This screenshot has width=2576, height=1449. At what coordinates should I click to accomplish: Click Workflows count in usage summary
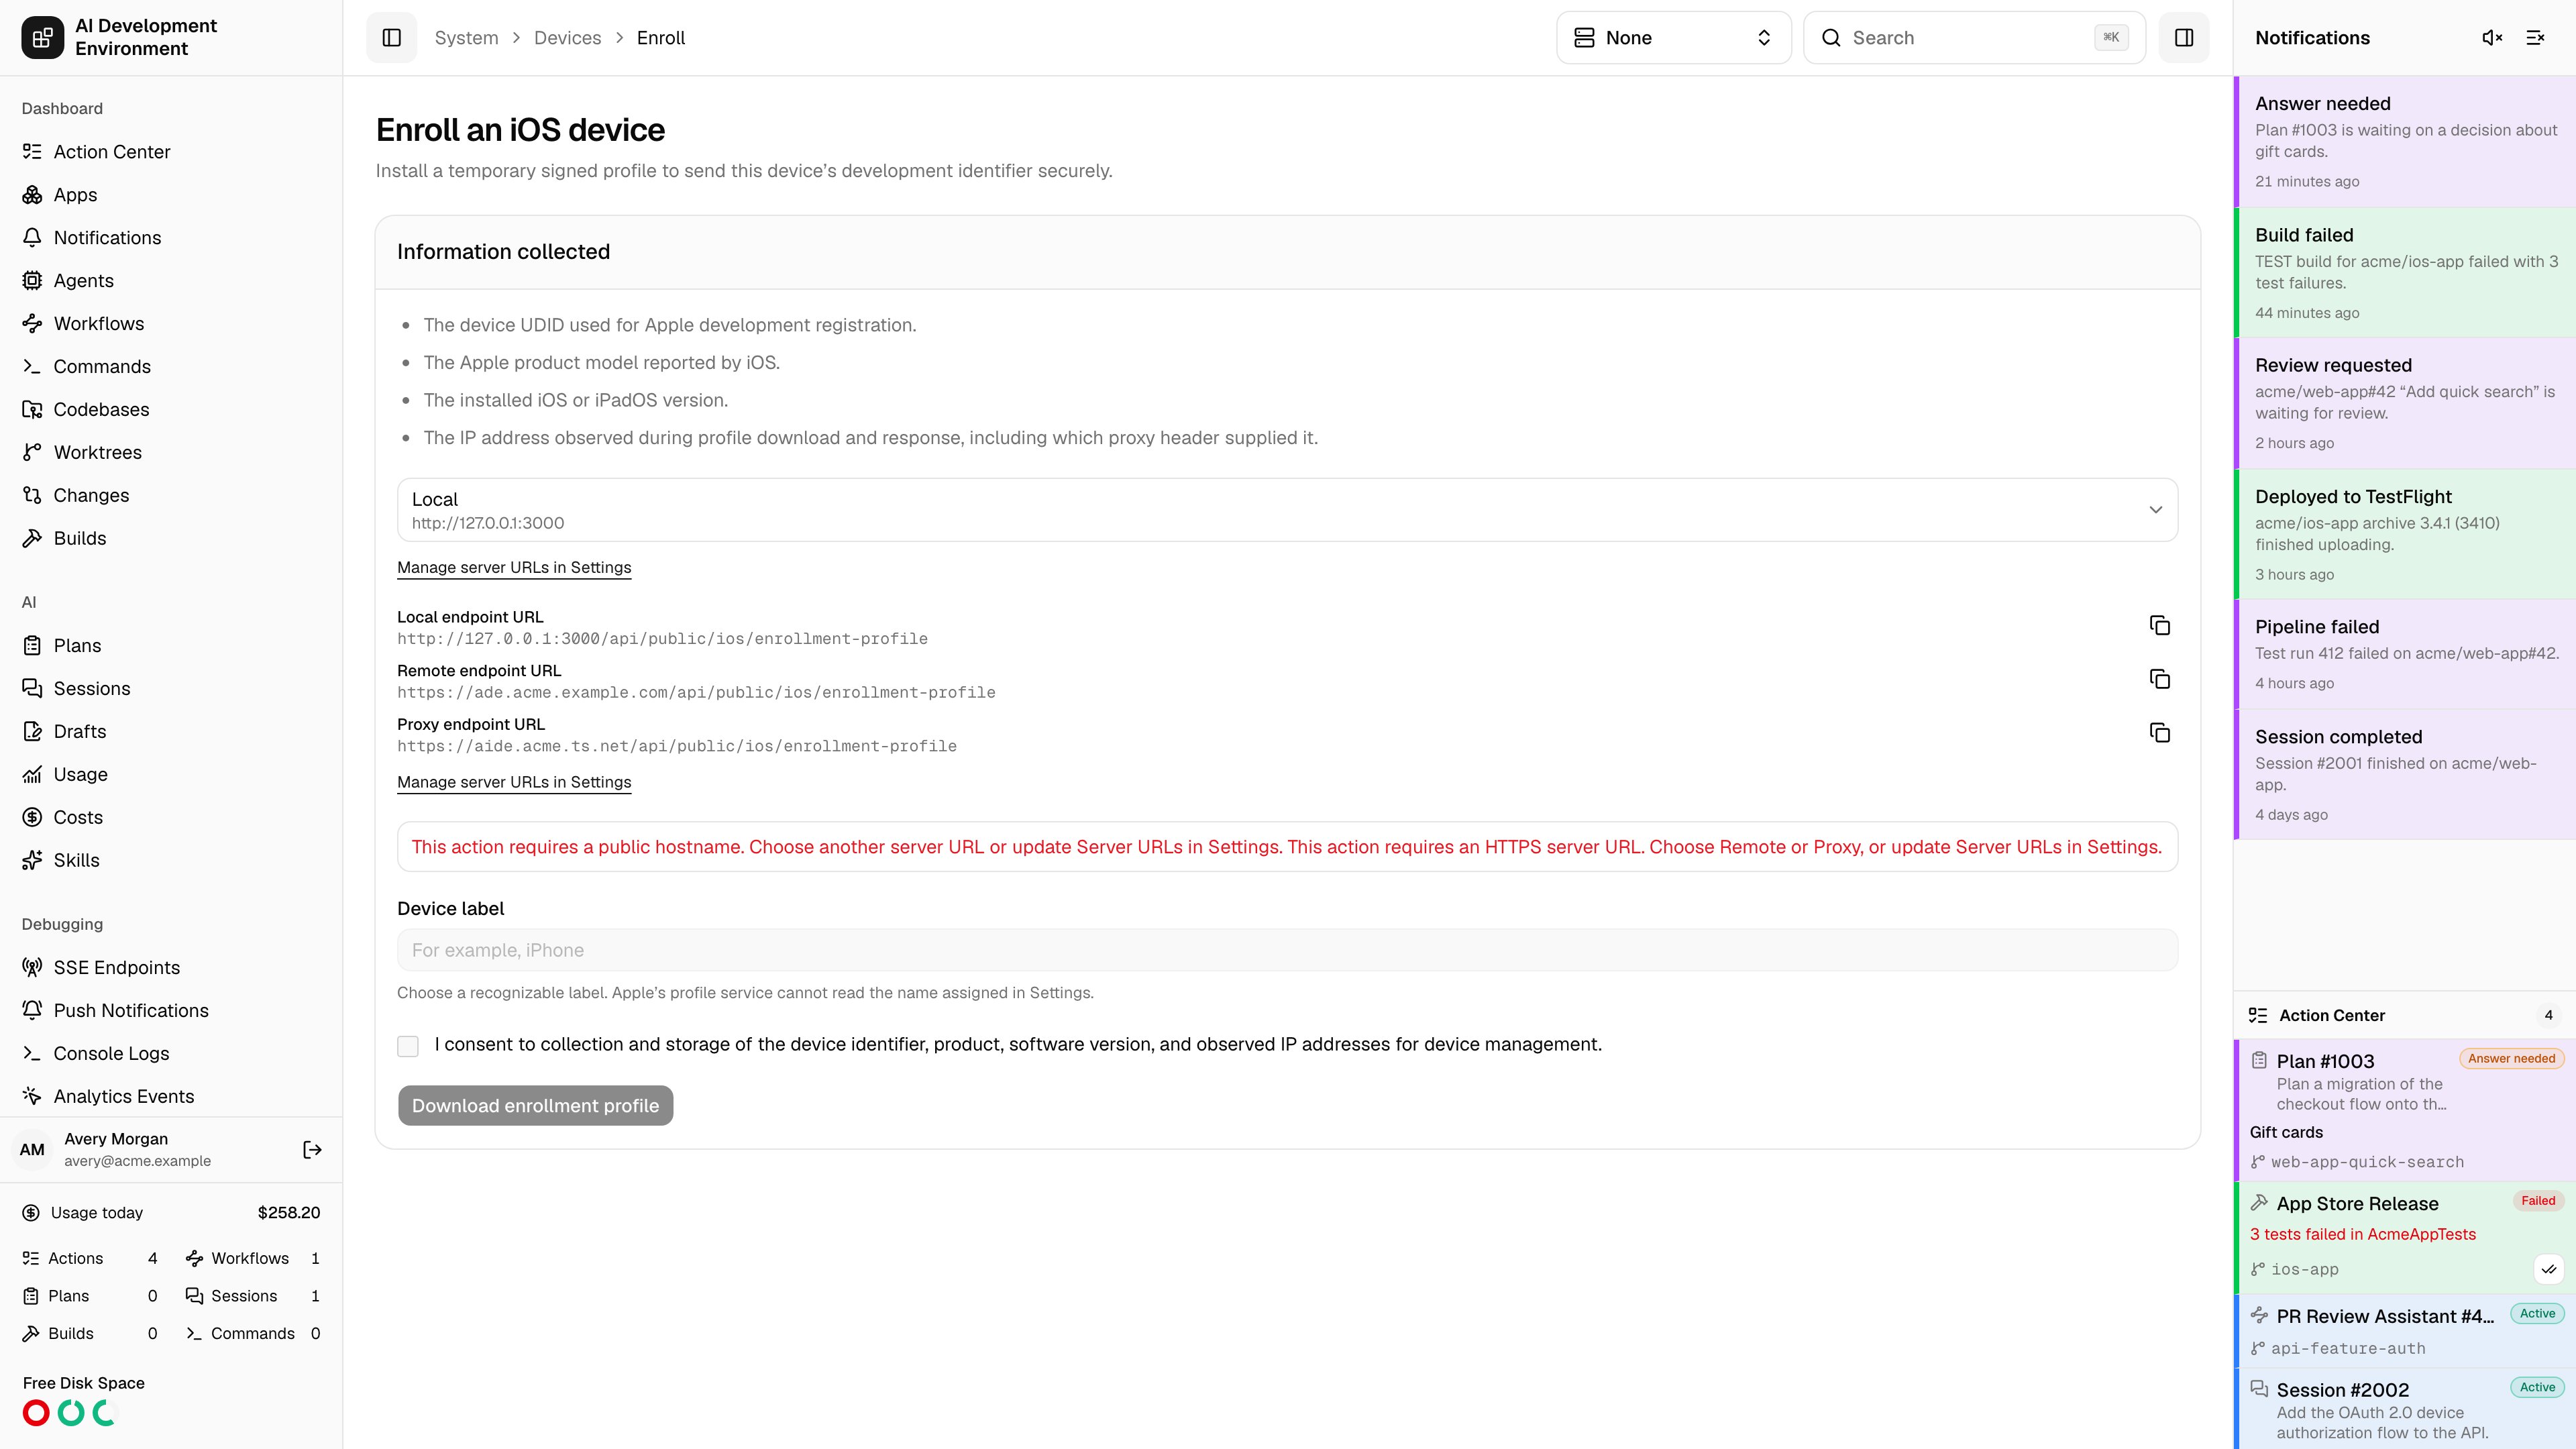coord(252,1259)
